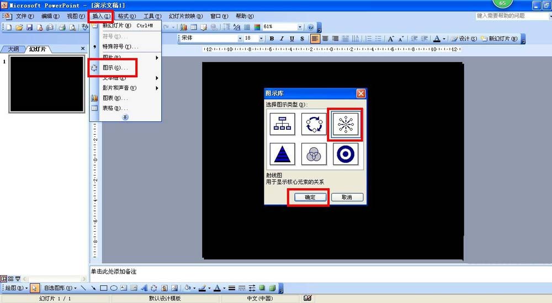Open the formatting font color dropdown arrow

(444, 39)
